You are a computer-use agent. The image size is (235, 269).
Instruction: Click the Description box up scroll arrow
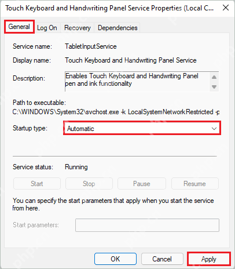[214, 77]
